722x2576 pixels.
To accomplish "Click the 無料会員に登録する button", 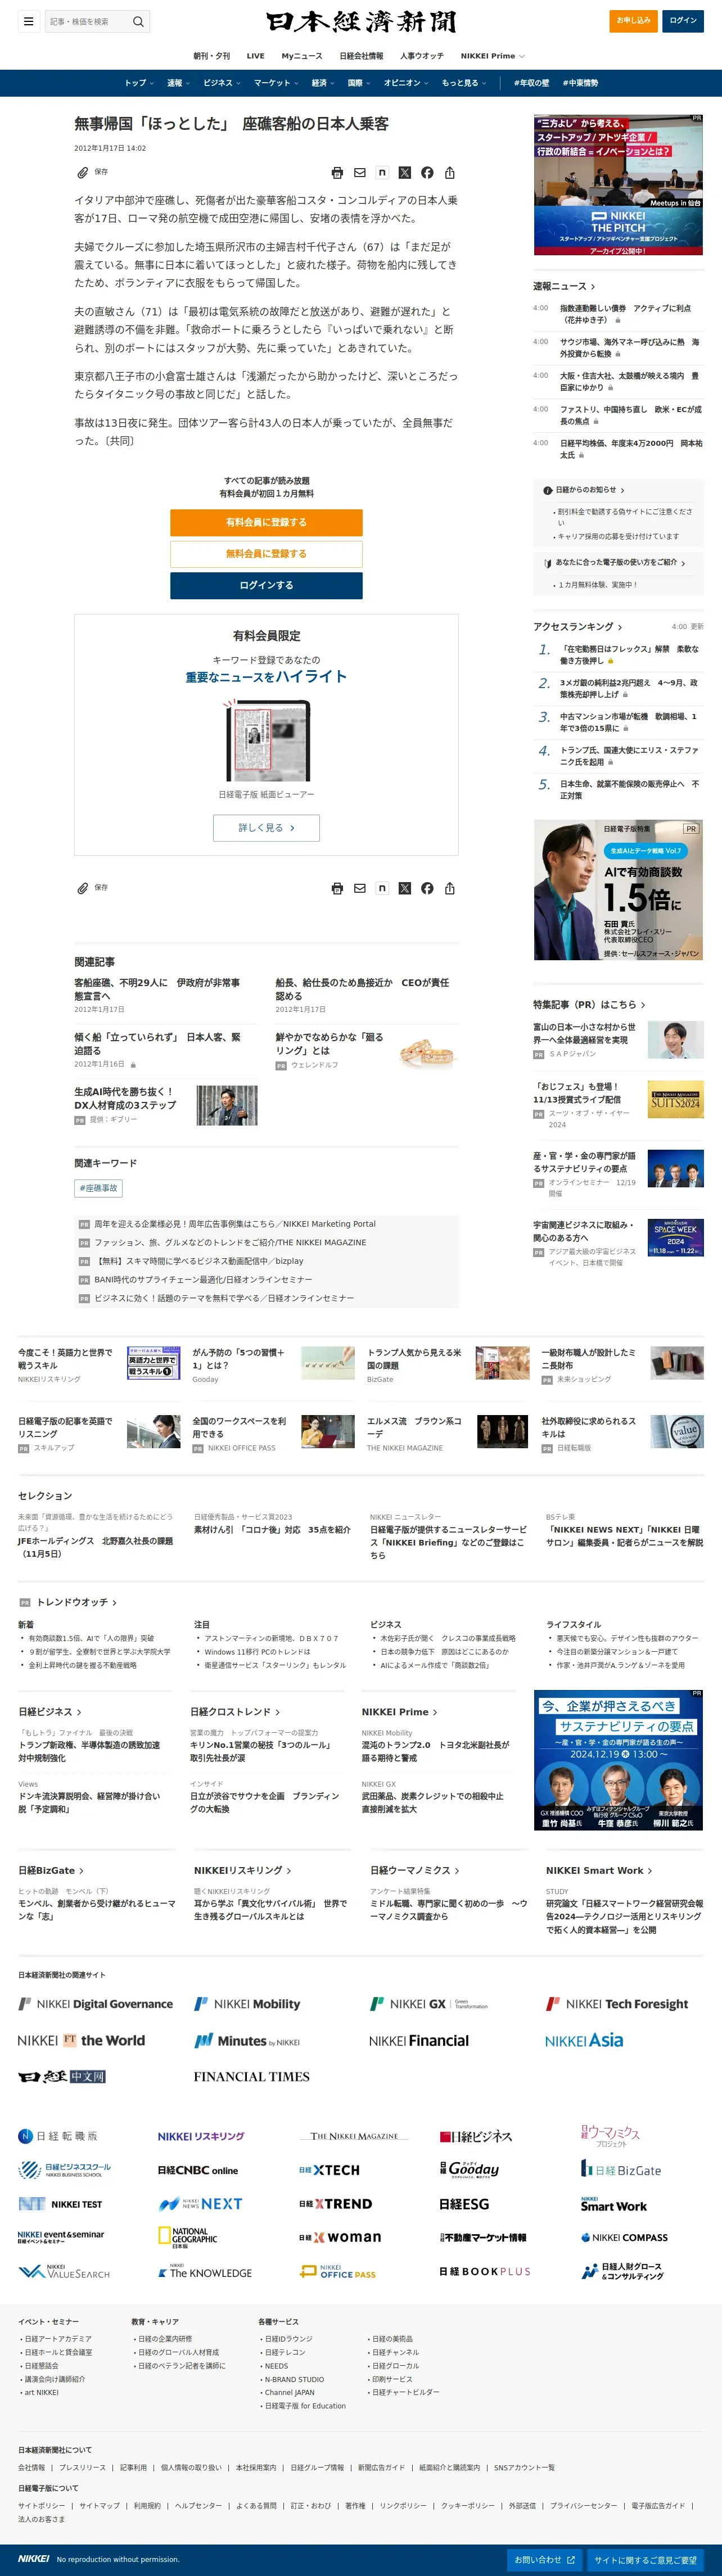I will (x=266, y=554).
